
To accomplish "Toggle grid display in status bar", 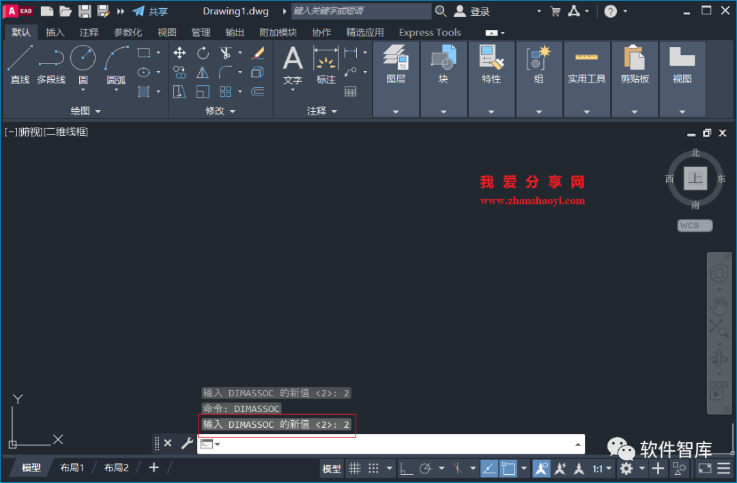I will click(354, 468).
